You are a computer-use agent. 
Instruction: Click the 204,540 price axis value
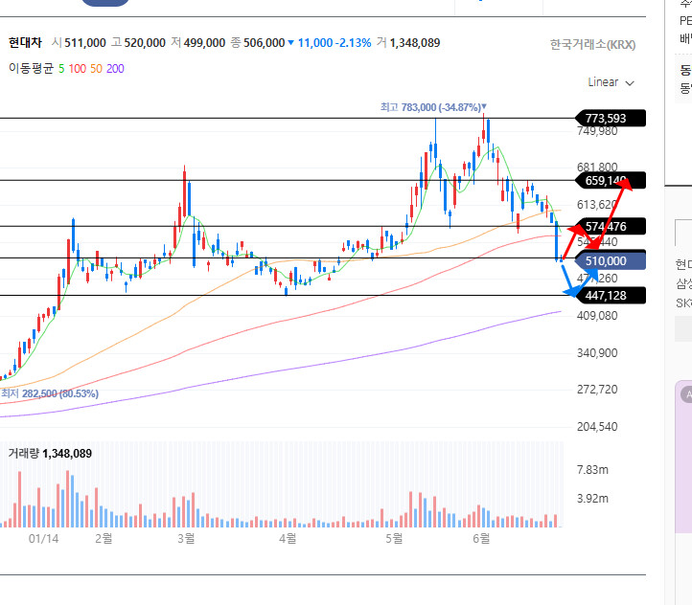point(597,427)
